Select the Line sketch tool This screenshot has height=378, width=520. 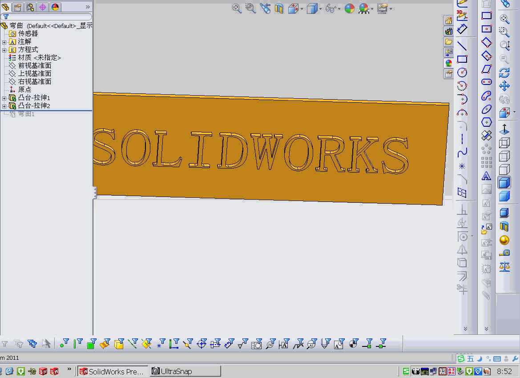pyautogui.click(x=462, y=46)
